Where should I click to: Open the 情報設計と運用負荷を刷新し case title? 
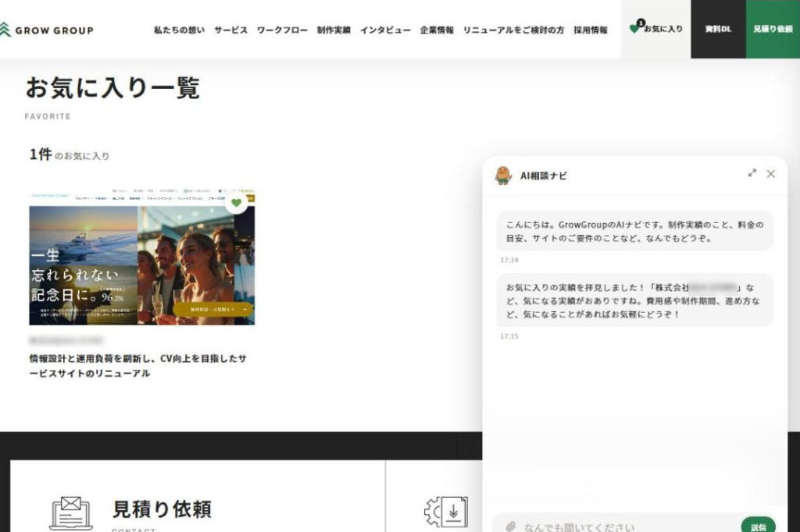pyautogui.click(x=137, y=366)
